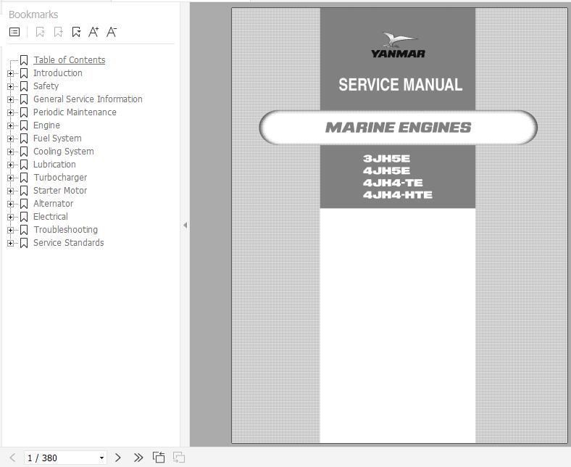The height and width of the screenshot is (467, 571).
Task: Open the Lubrication bookmark
Action: coord(54,165)
